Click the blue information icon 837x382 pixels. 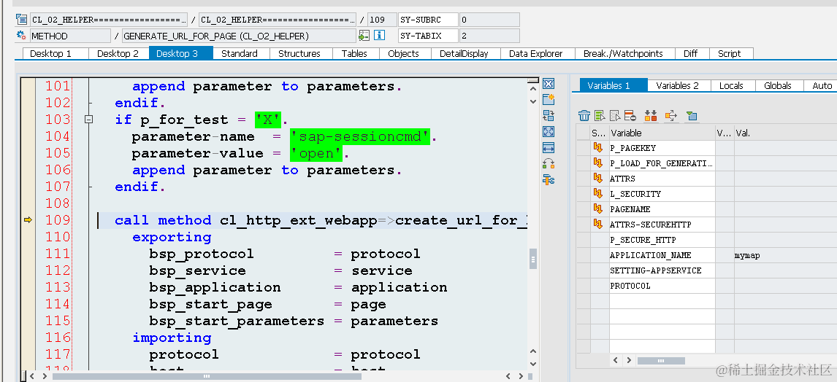point(380,36)
